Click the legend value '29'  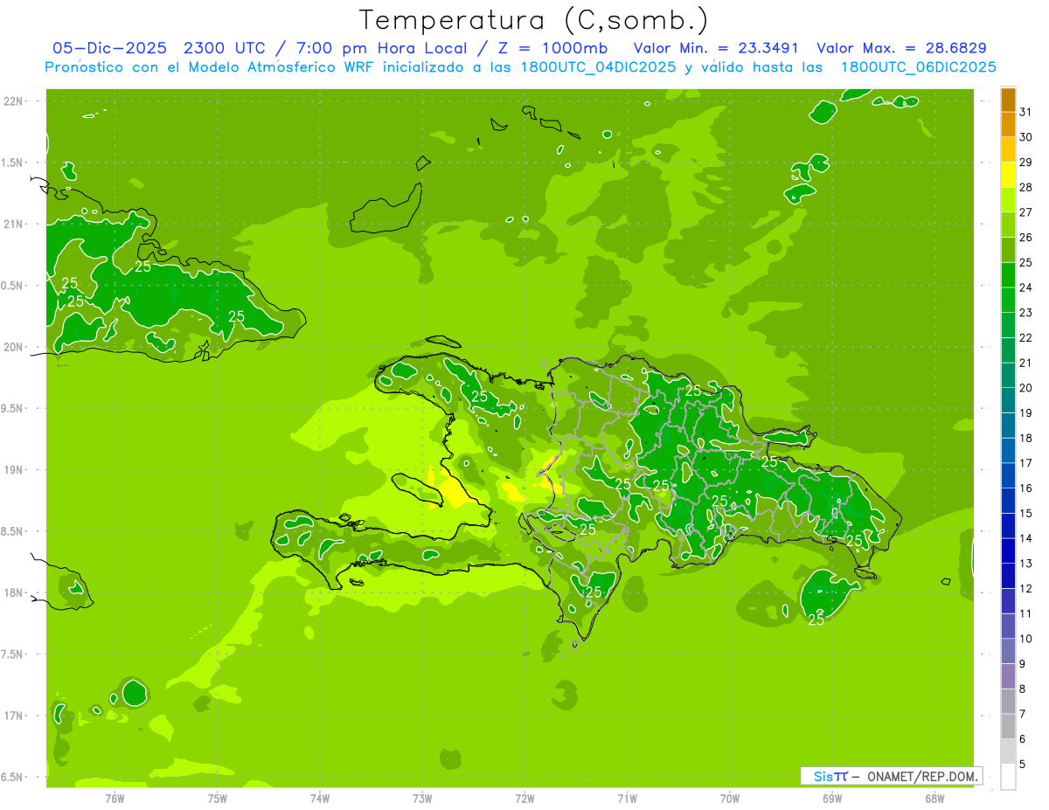click(x=1026, y=163)
